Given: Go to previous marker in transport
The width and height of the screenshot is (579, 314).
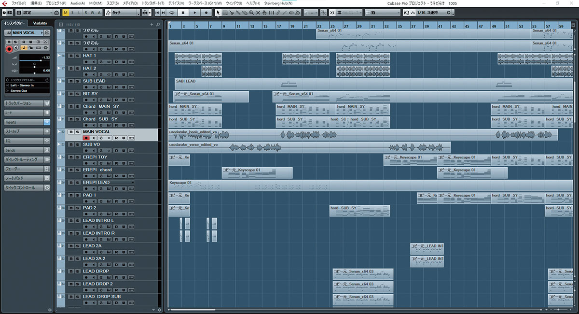Looking at the screenshot, I should [x=157, y=12].
